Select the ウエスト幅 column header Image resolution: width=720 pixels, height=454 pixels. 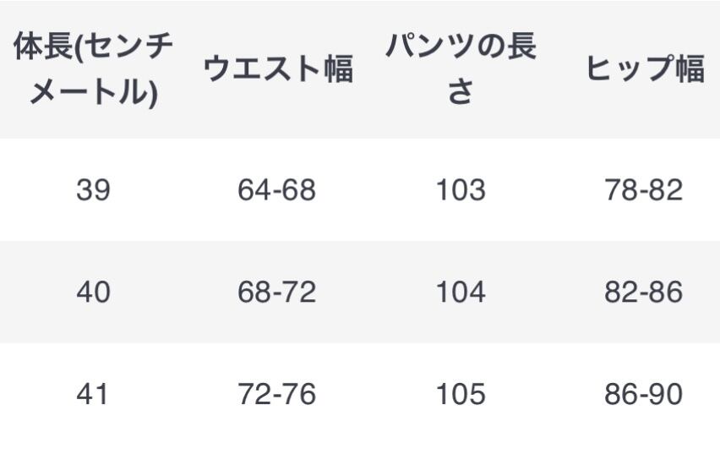pos(277,70)
